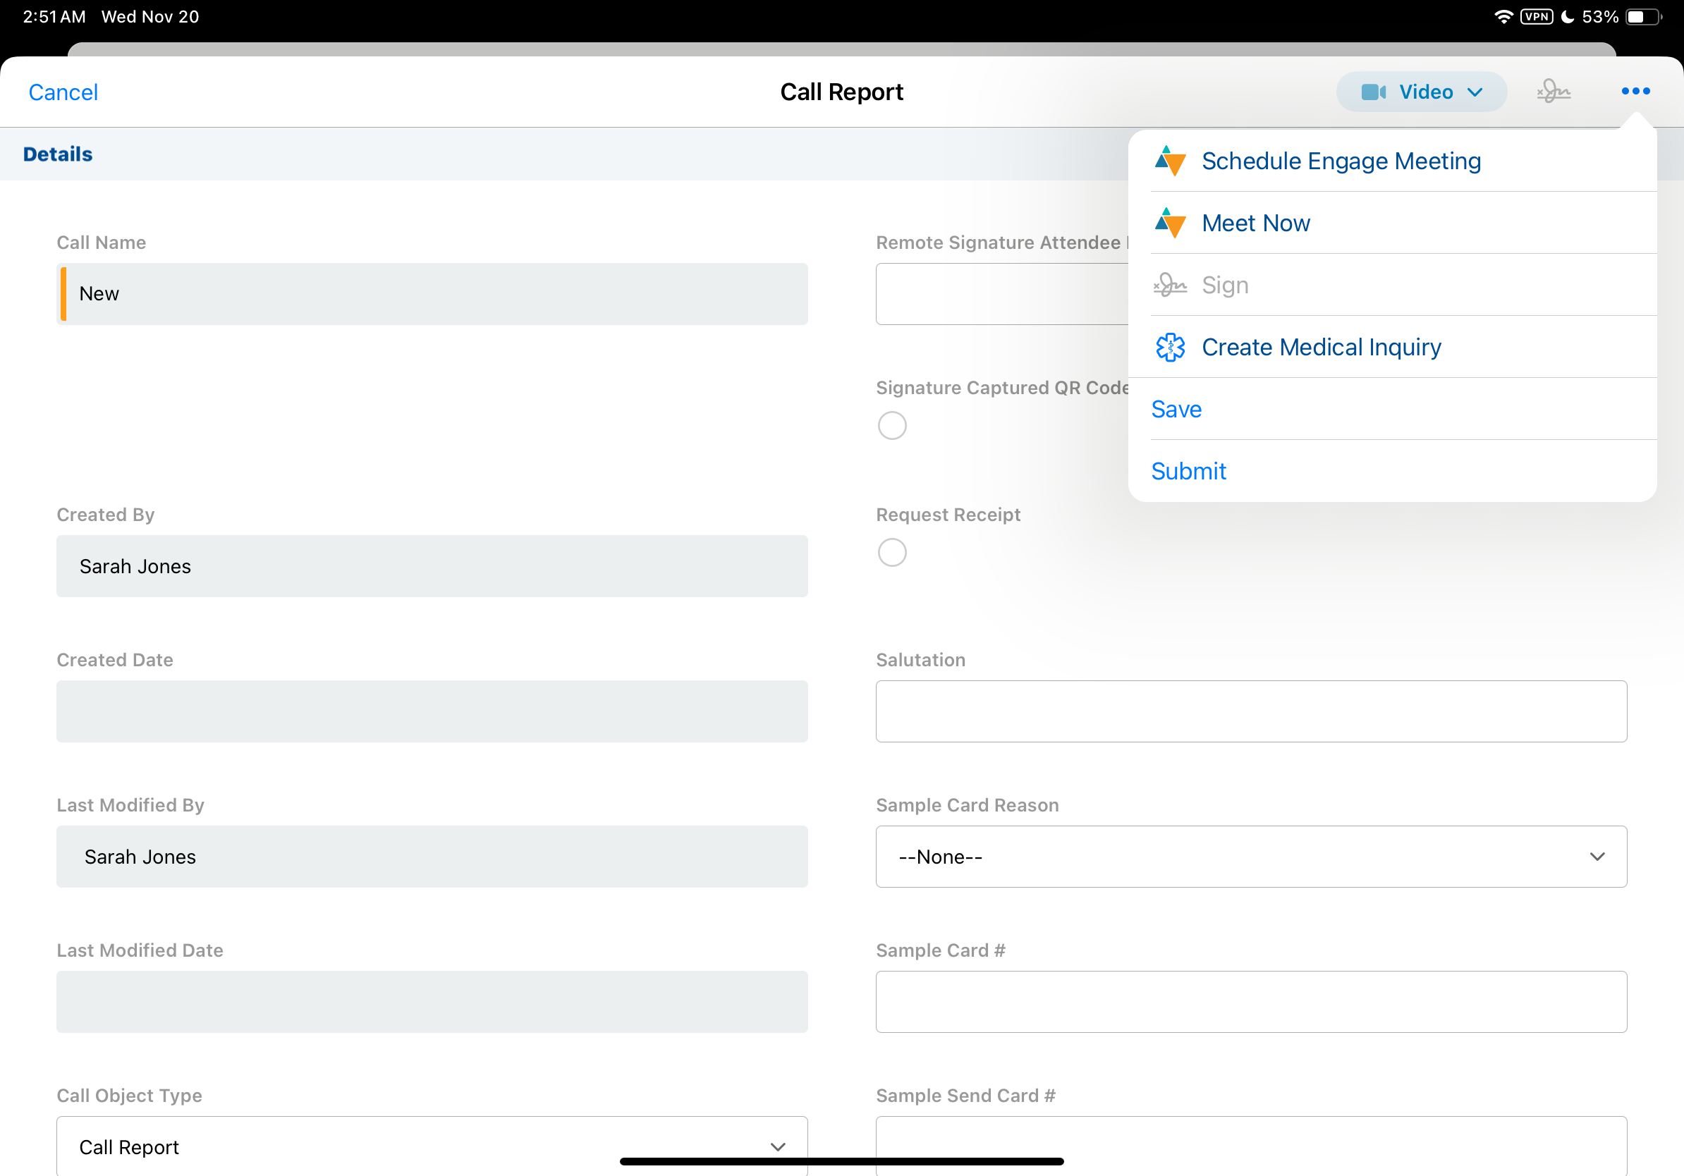Screen dimensions: 1684x1176
Task: Choose Submit from the menu
Action: point(1188,471)
